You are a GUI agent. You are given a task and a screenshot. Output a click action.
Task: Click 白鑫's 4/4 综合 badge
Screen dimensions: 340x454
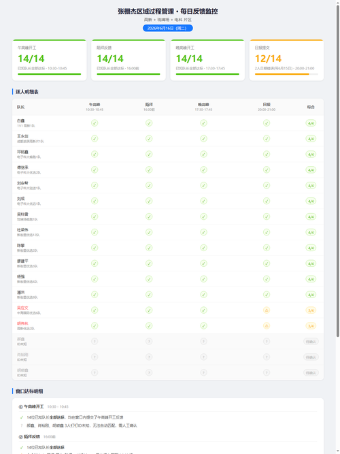(311, 123)
